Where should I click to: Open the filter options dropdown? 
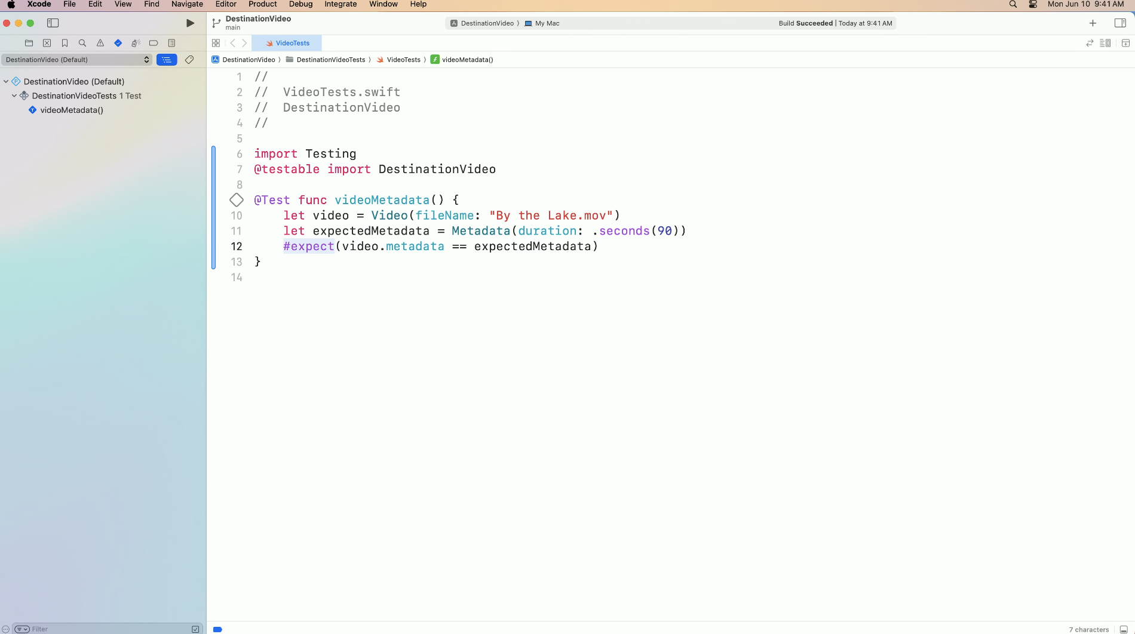click(22, 629)
